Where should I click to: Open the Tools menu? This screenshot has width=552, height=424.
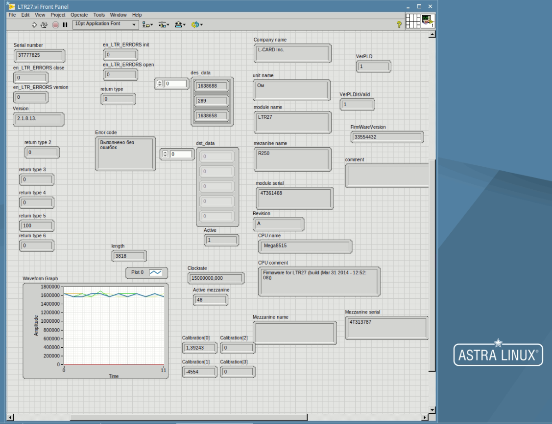click(x=99, y=15)
